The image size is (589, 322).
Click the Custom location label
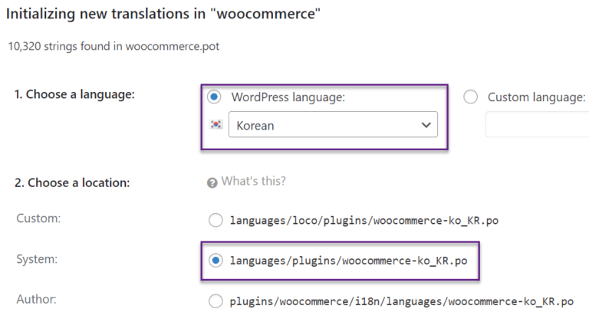coord(38,219)
